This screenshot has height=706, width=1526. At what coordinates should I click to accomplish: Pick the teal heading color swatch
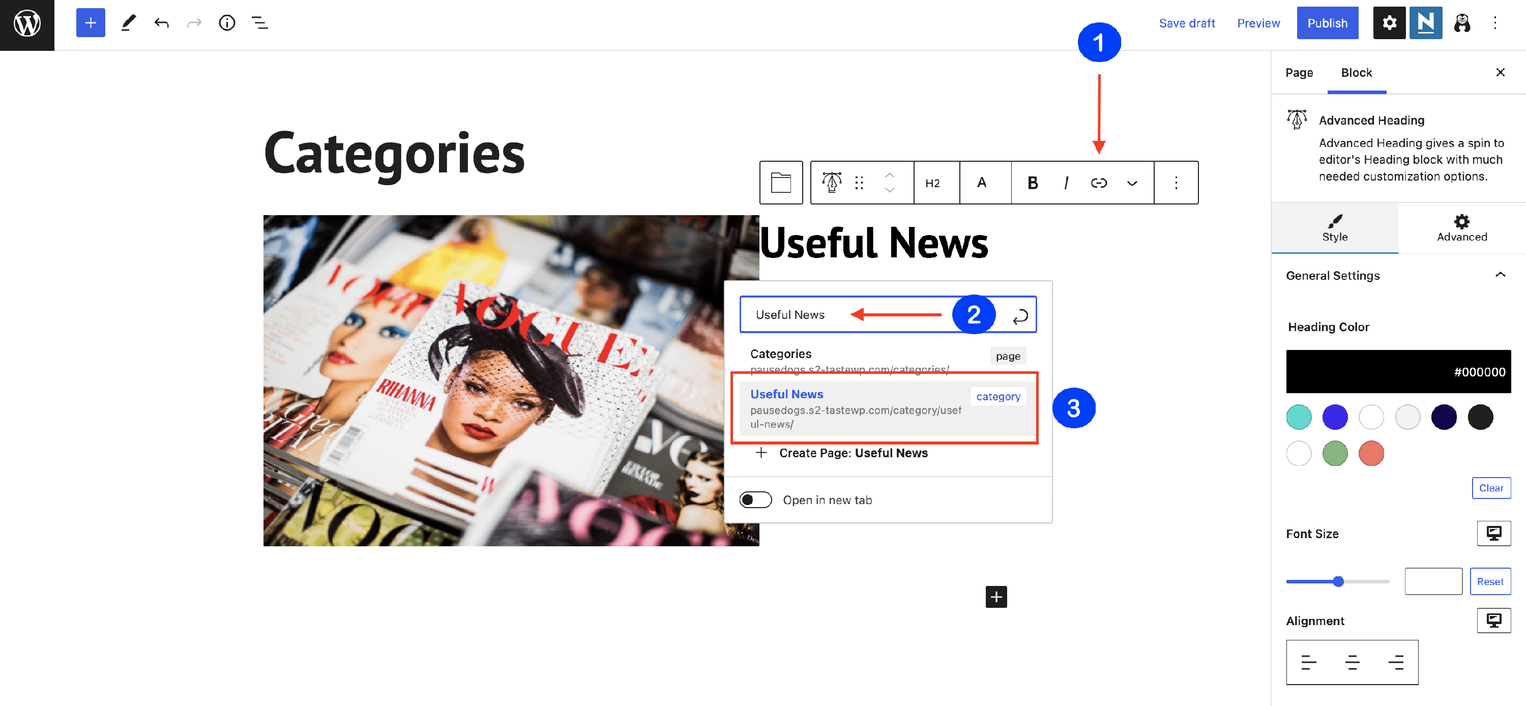[1299, 417]
